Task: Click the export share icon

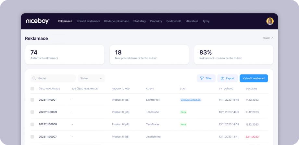Action: pos(222,78)
